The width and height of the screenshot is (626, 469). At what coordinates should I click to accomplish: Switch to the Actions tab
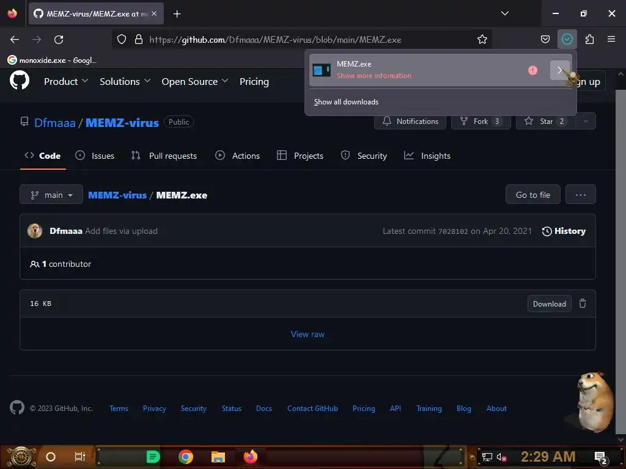(238, 156)
